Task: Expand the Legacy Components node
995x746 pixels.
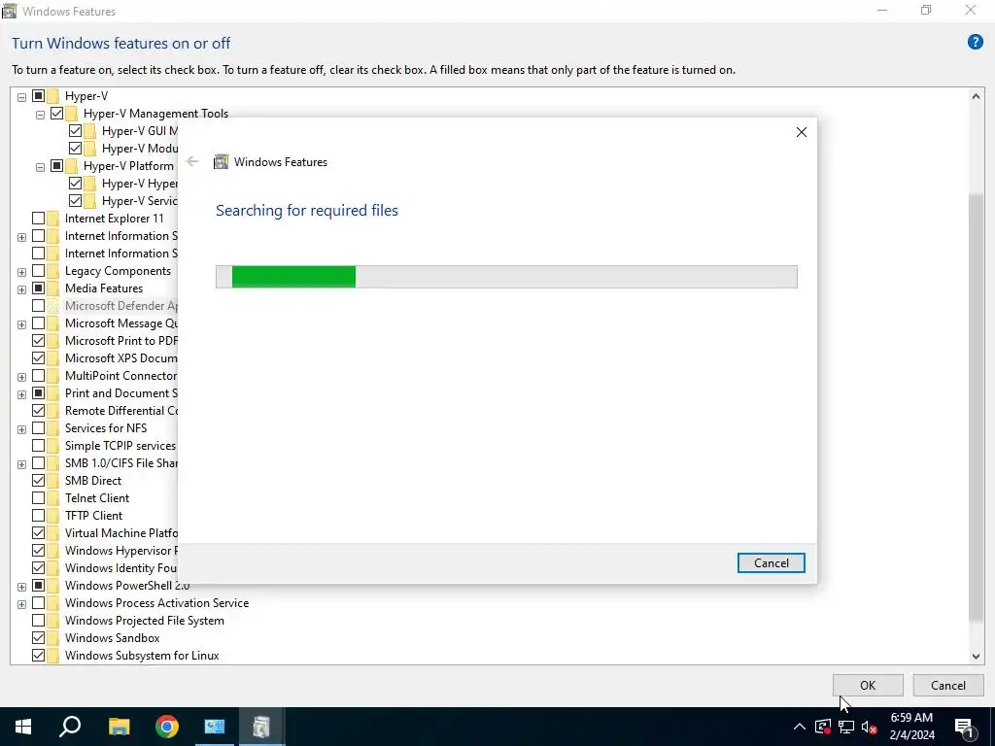Action: click(21, 272)
